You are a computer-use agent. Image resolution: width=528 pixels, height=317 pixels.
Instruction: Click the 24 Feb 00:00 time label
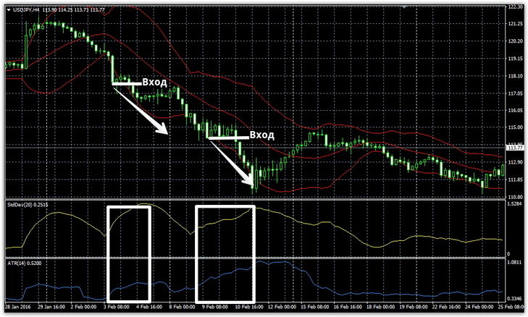pyautogui.click(x=478, y=307)
